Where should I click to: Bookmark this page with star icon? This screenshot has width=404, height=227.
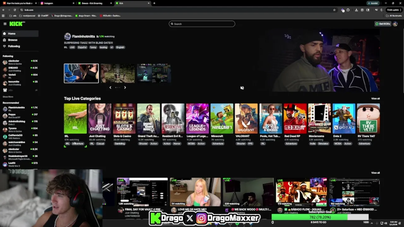(x=334, y=10)
